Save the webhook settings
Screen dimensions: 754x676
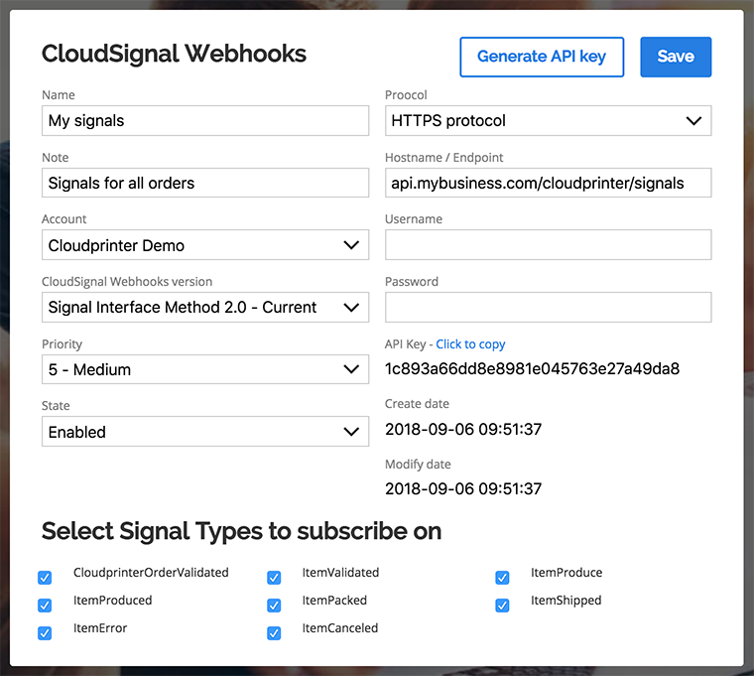tap(676, 57)
